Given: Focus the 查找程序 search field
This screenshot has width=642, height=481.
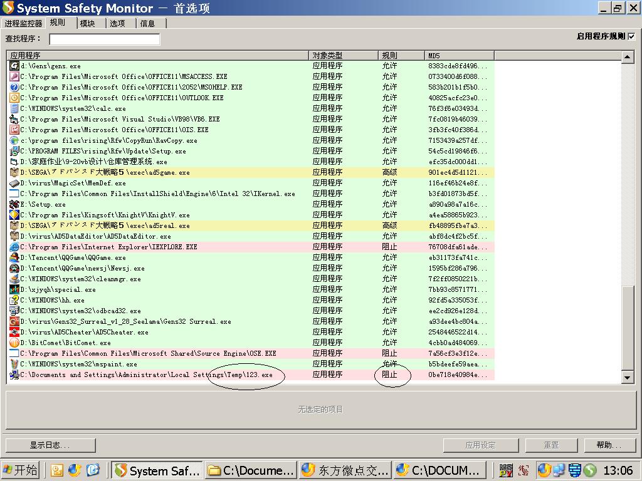Looking at the screenshot, I should point(105,39).
